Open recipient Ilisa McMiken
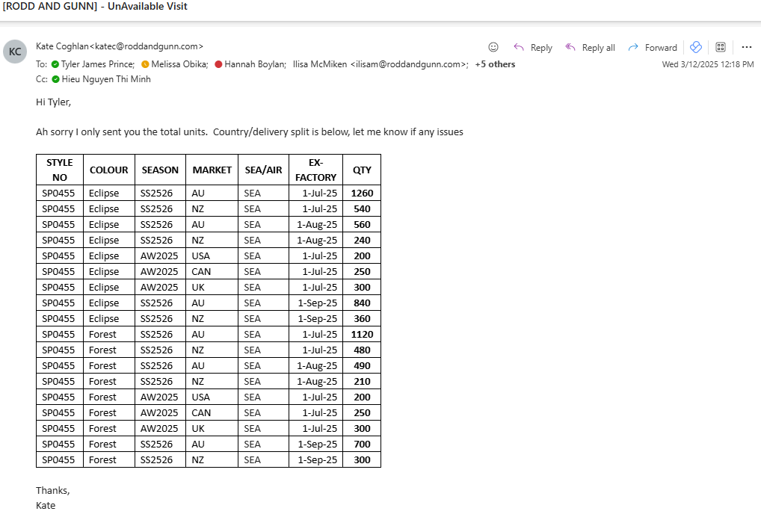 pos(380,64)
